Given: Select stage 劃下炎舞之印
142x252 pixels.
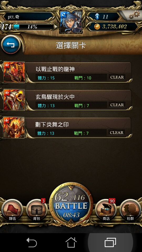Looking at the screenshot, I should pyautogui.click(x=67, y=128).
